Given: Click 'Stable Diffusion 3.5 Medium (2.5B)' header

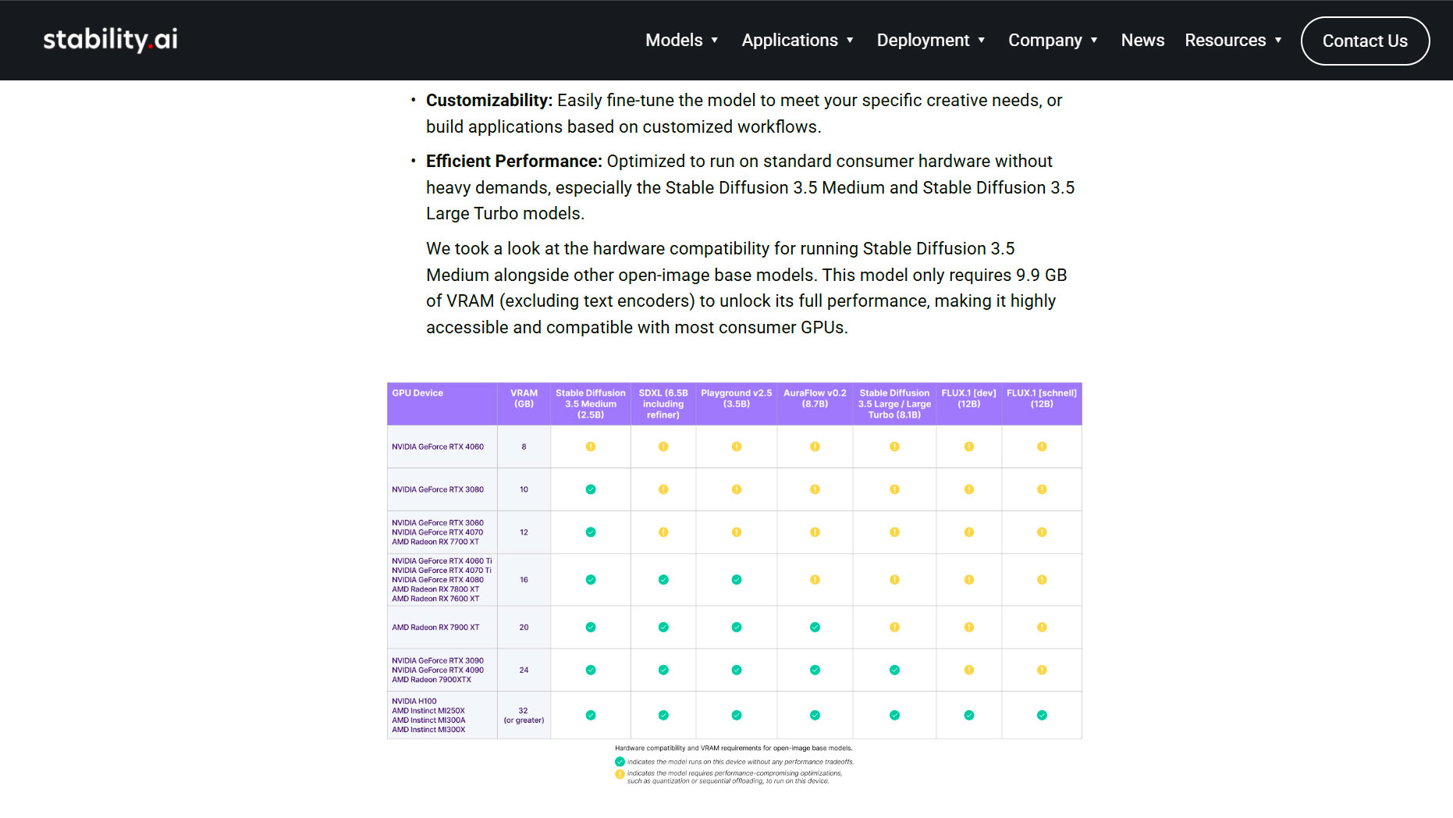Looking at the screenshot, I should click(x=591, y=404).
